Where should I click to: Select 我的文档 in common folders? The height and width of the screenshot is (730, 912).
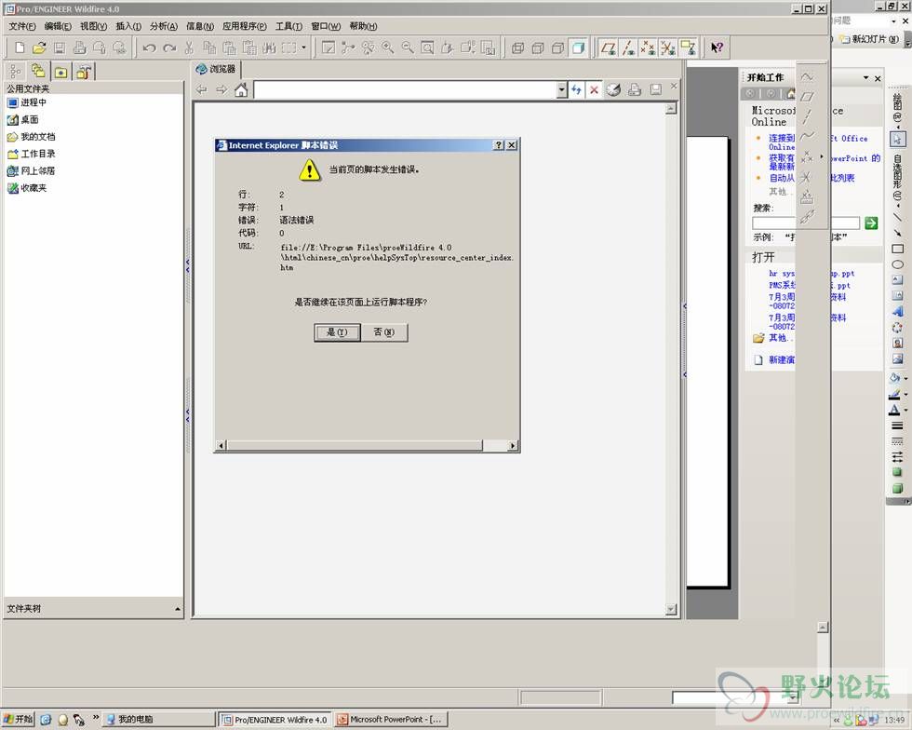click(x=31, y=137)
